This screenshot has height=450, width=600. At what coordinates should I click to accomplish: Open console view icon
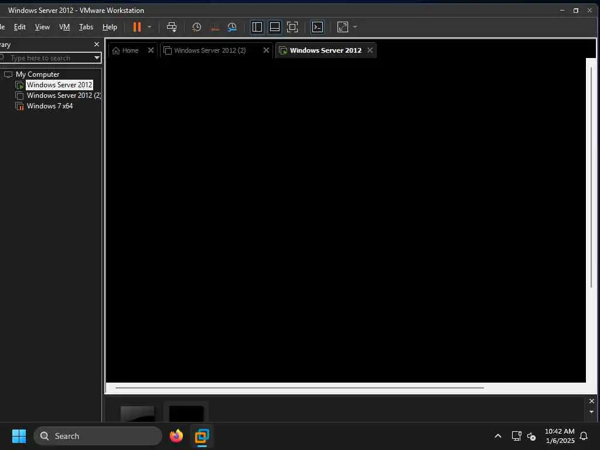coord(318,27)
